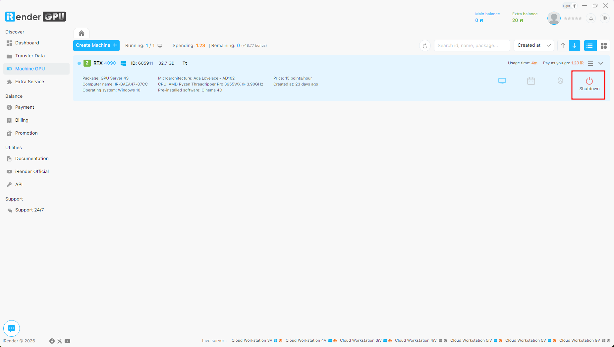The width and height of the screenshot is (614, 347).
Task: Click the Usage time 4m text
Action: pos(523,63)
